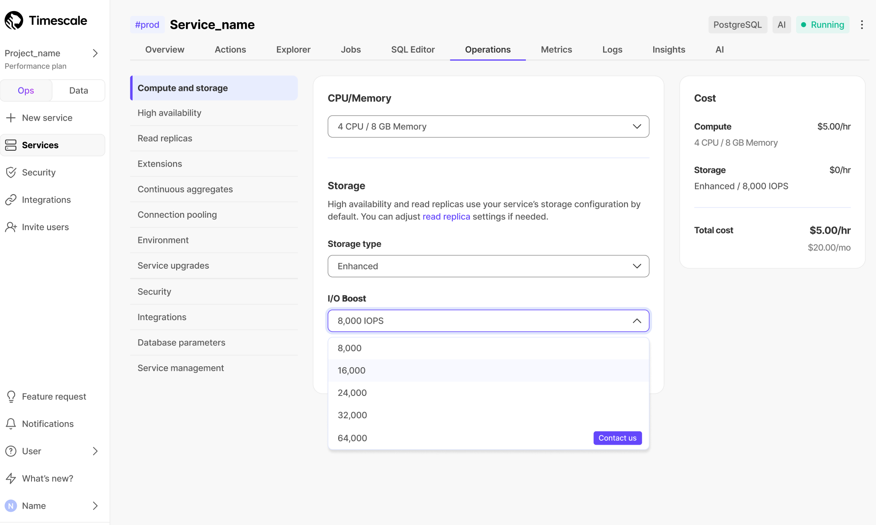Open Notifications bell icon
Viewport: 876px width, 525px height.
[11, 424]
